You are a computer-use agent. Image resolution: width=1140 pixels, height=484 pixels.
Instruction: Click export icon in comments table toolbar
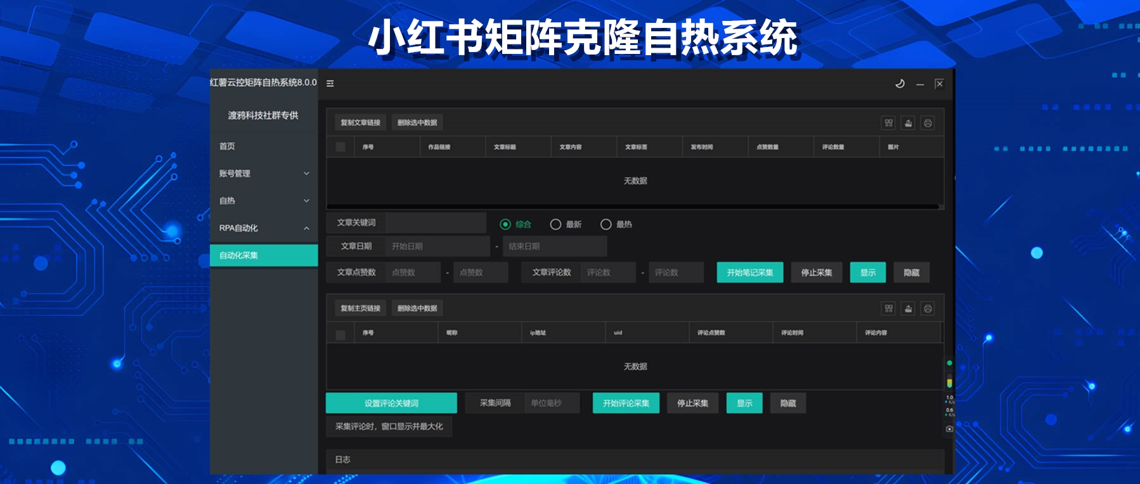click(x=908, y=309)
